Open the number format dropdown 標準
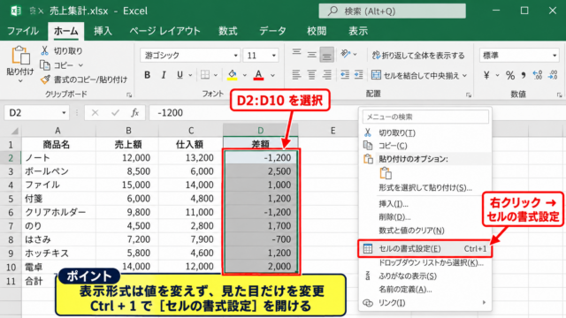 tap(519, 55)
